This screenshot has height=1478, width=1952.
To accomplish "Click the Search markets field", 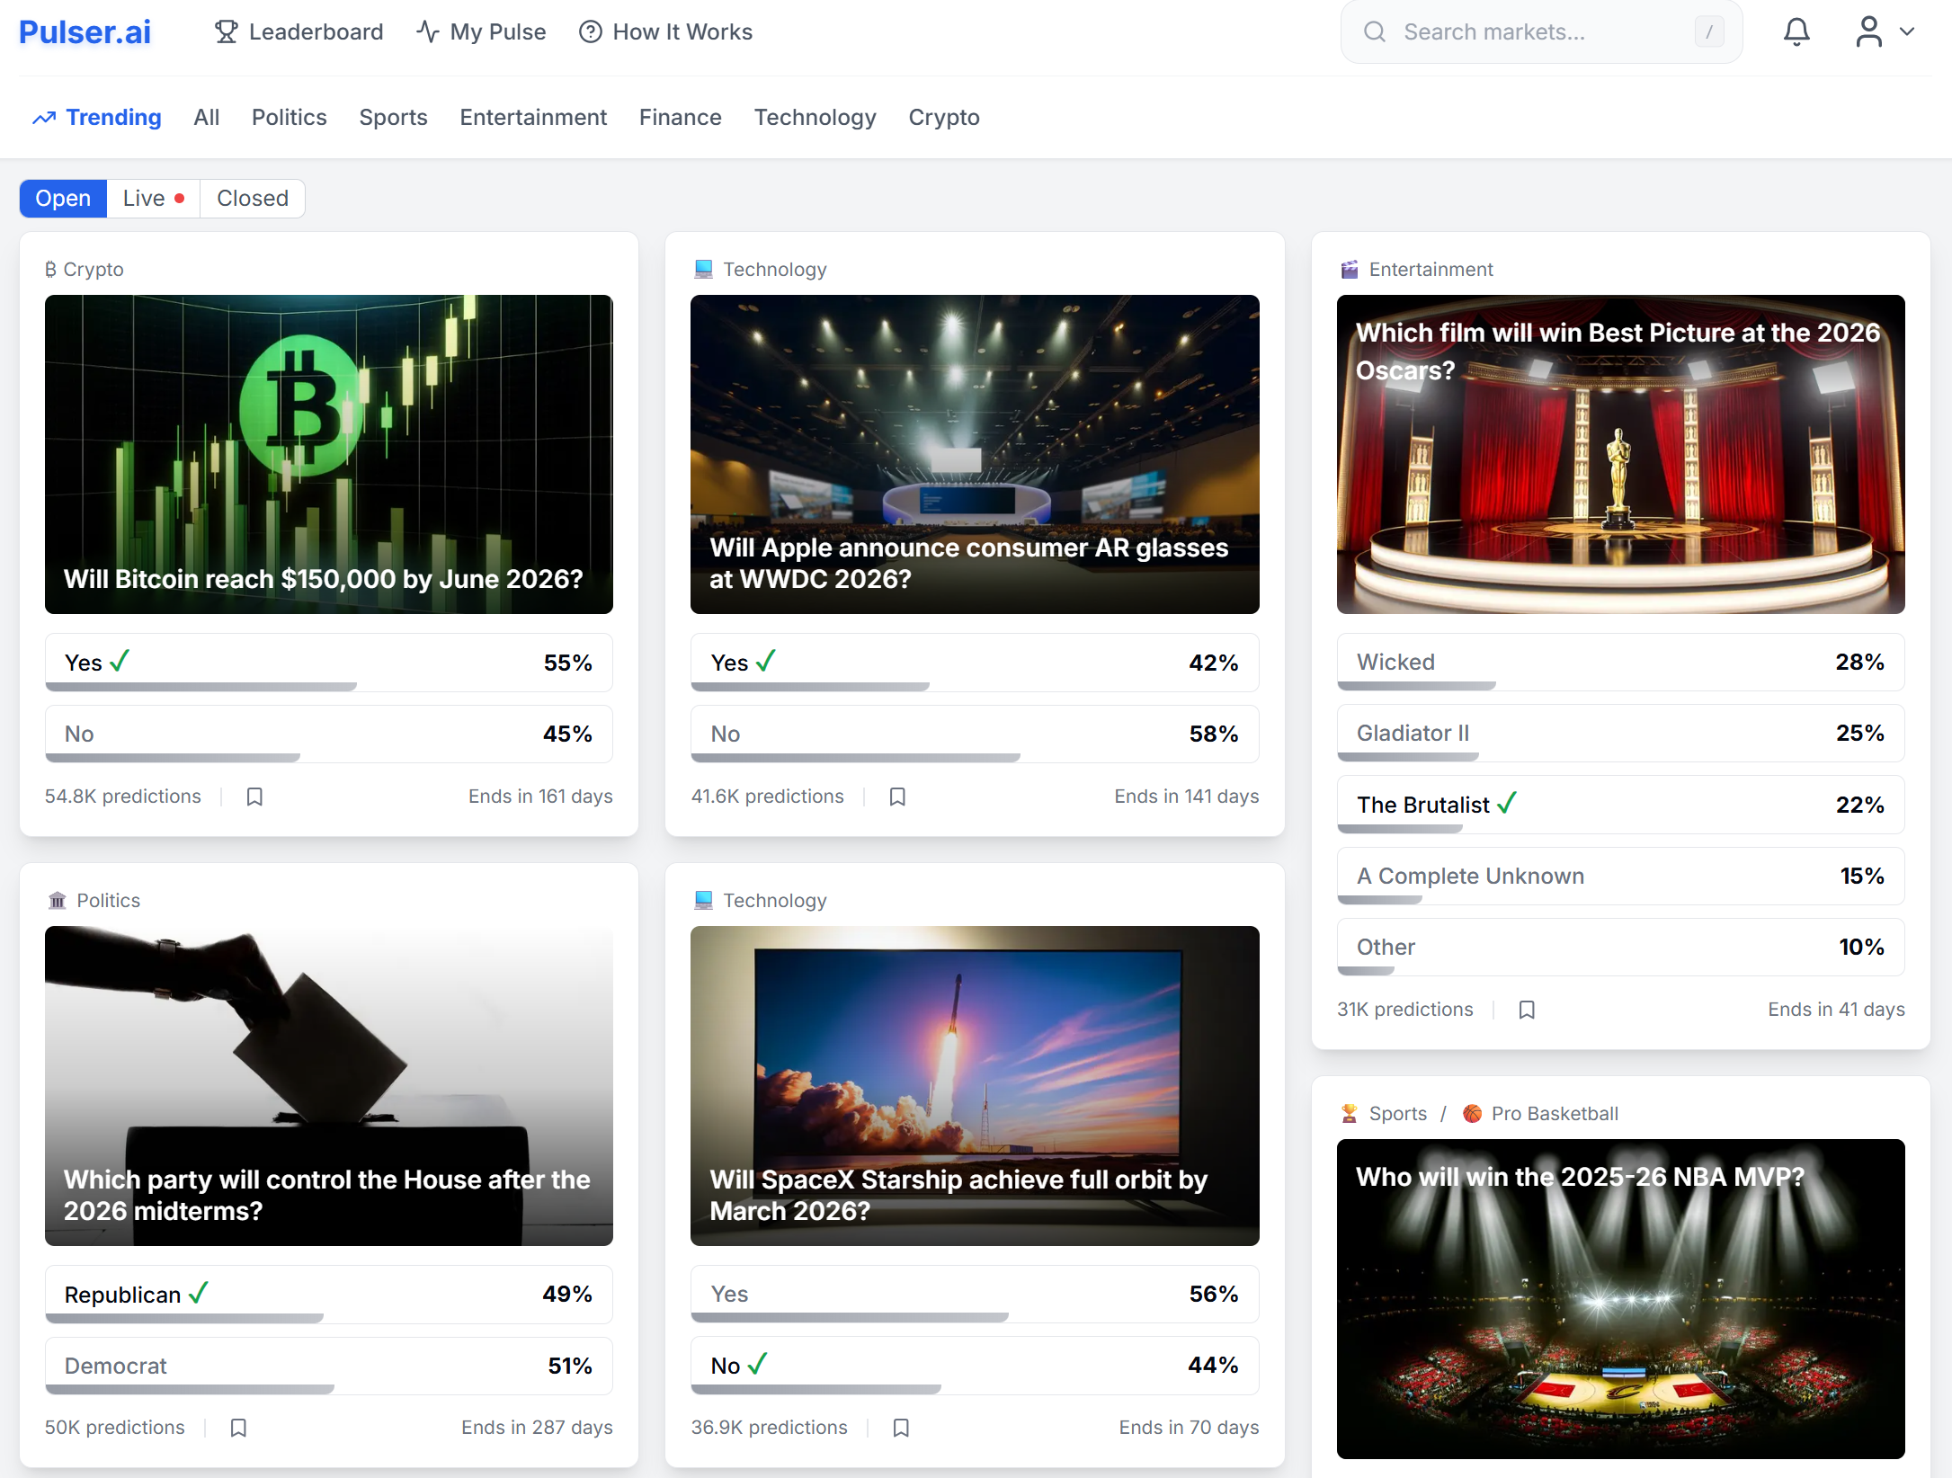I will (x=1540, y=32).
